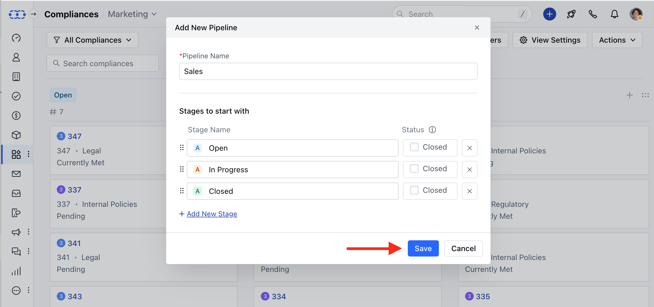The image size is (654, 307).
Task: Check Closed status for the Closed stage row
Action: [x=414, y=190]
